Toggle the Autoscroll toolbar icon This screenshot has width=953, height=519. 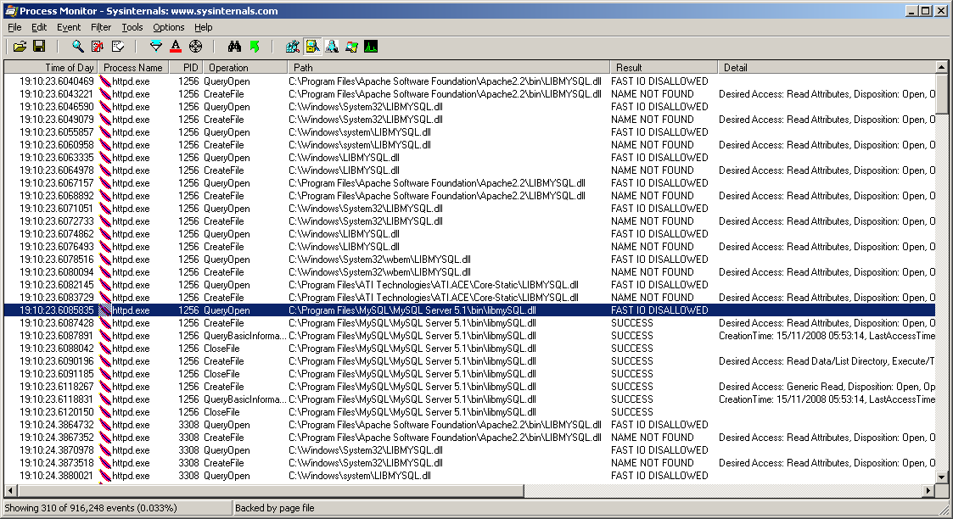point(98,47)
